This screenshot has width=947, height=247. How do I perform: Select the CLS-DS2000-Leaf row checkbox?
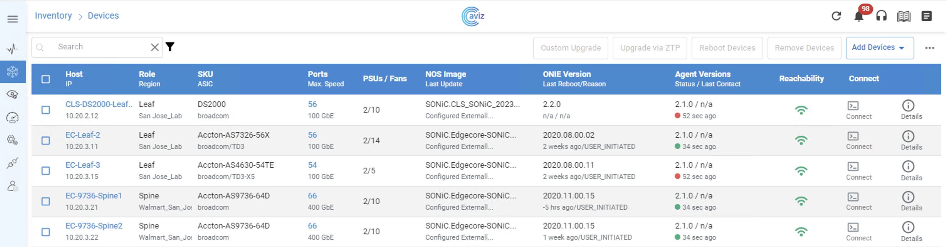tap(45, 110)
